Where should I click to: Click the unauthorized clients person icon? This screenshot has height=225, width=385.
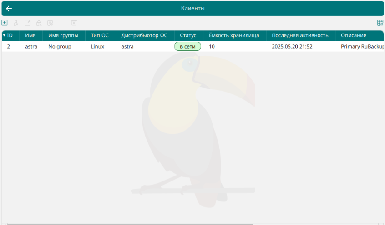click(x=16, y=23)
